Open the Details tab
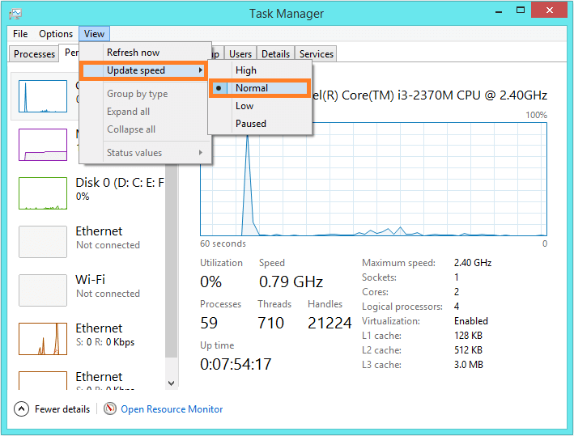Image resolution: width=574 pixels, height=436 pixels. pos(275,54)
